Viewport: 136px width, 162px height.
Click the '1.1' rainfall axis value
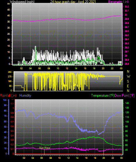[x=12, y=104]
